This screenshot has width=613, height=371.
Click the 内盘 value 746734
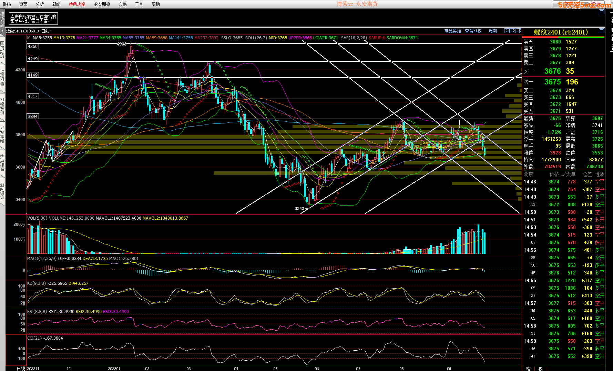pos(595,167)
